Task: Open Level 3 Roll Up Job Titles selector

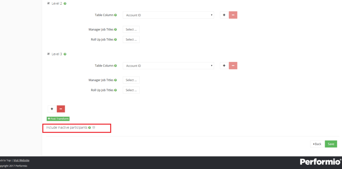Action: pyautogui.click(x=131, y=90)
